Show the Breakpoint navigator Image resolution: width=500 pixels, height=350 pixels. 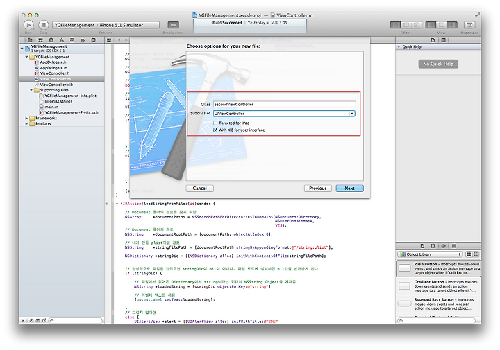(83, 40)
